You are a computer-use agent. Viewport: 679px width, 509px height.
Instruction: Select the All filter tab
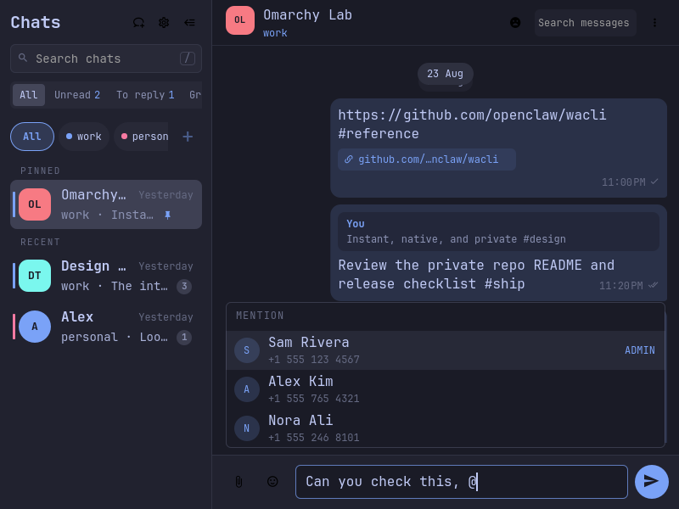pos(29,95)
